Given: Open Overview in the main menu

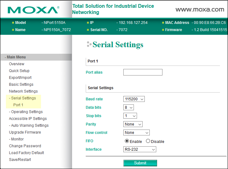Looking at the screenshot, I should [x=16, y=64].
